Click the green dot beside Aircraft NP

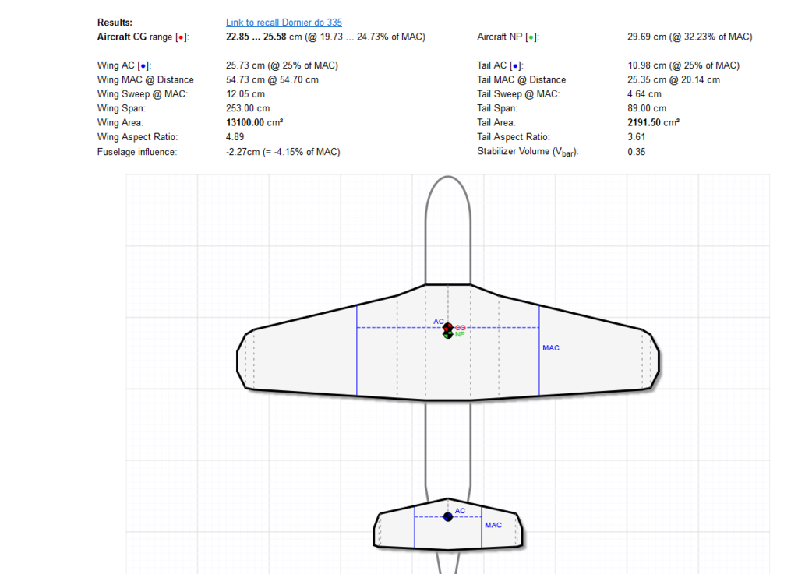tap(531, 37)
